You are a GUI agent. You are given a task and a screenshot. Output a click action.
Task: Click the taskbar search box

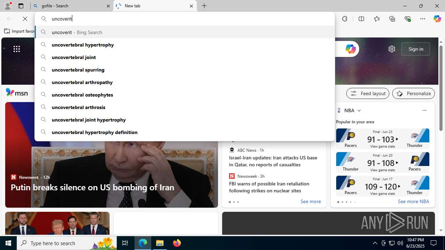coord(67,243)
